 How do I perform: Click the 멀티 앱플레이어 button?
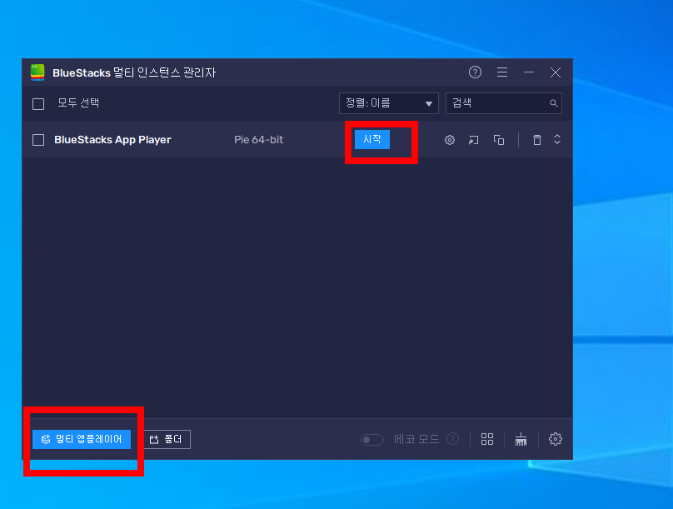[82, 439]
